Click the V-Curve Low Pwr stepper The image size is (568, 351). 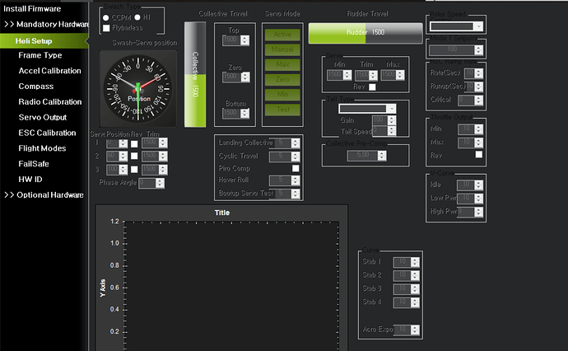pos(470,199)
